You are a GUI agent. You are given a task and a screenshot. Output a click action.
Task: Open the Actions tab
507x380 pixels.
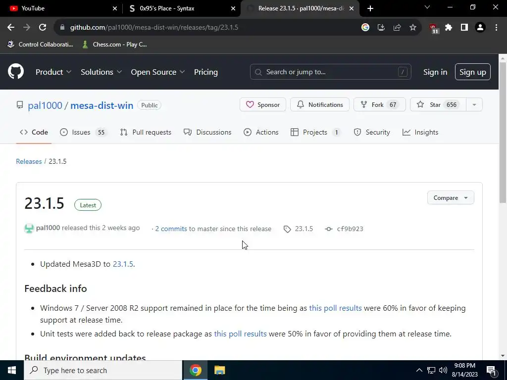click(x=261, y=132)
